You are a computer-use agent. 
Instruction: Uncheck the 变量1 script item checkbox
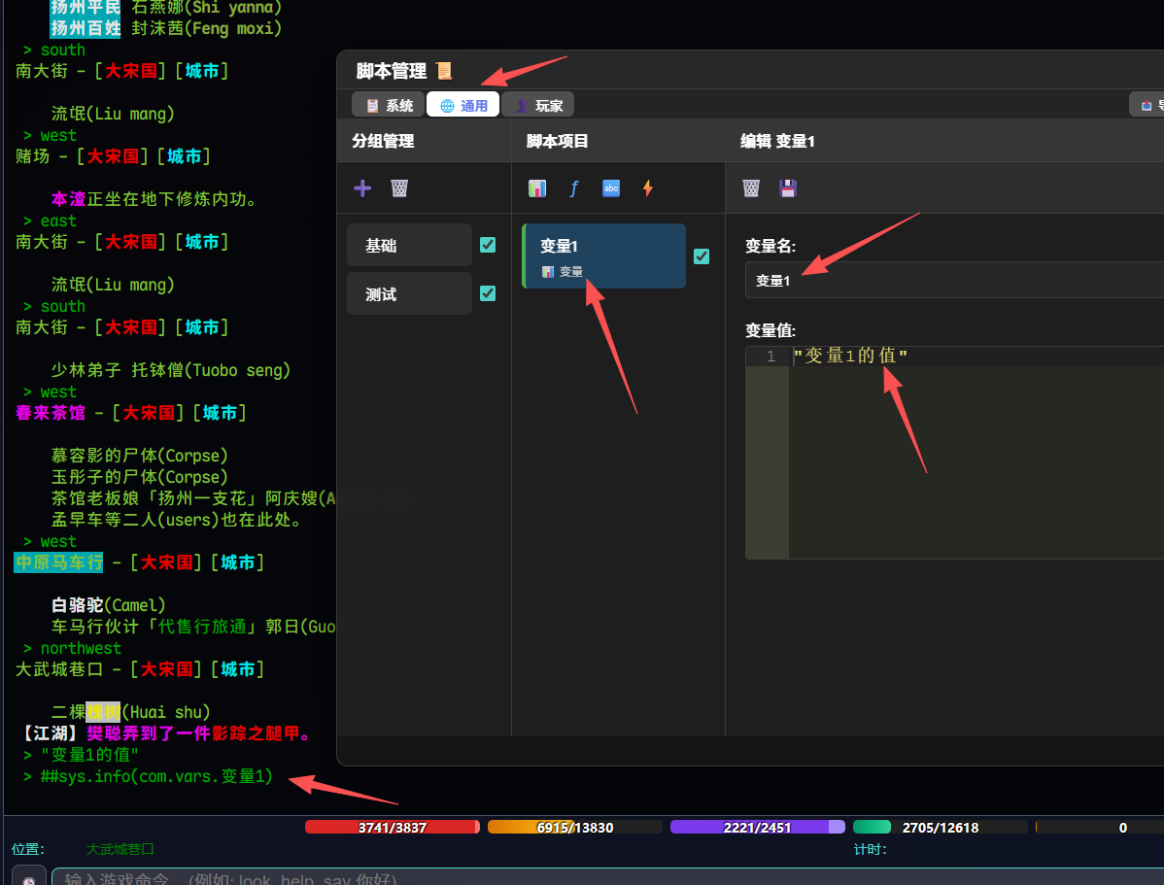click(701, 256)
